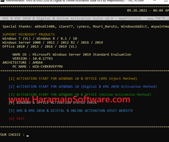Click NAME OS Windows Server 2019 line
The height and width of the screenshot is (142, 169).
72,55
